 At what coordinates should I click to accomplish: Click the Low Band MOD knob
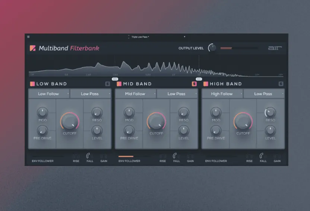tap(42, 112)
